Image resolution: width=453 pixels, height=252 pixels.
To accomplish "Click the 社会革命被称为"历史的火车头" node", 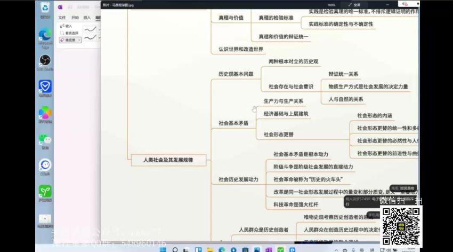I will click(308, 179).
